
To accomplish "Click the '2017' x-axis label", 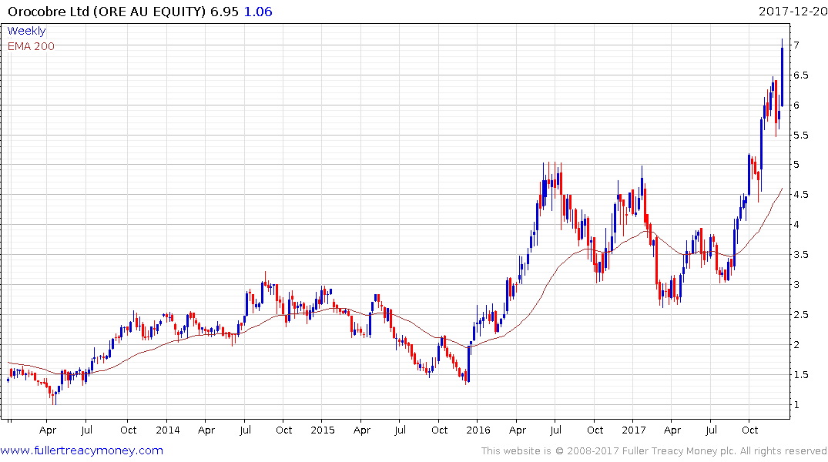I will pyautogui.click(x=634, y=430).
